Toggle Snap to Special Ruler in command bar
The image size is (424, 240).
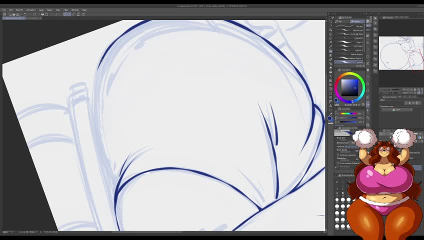69,14
